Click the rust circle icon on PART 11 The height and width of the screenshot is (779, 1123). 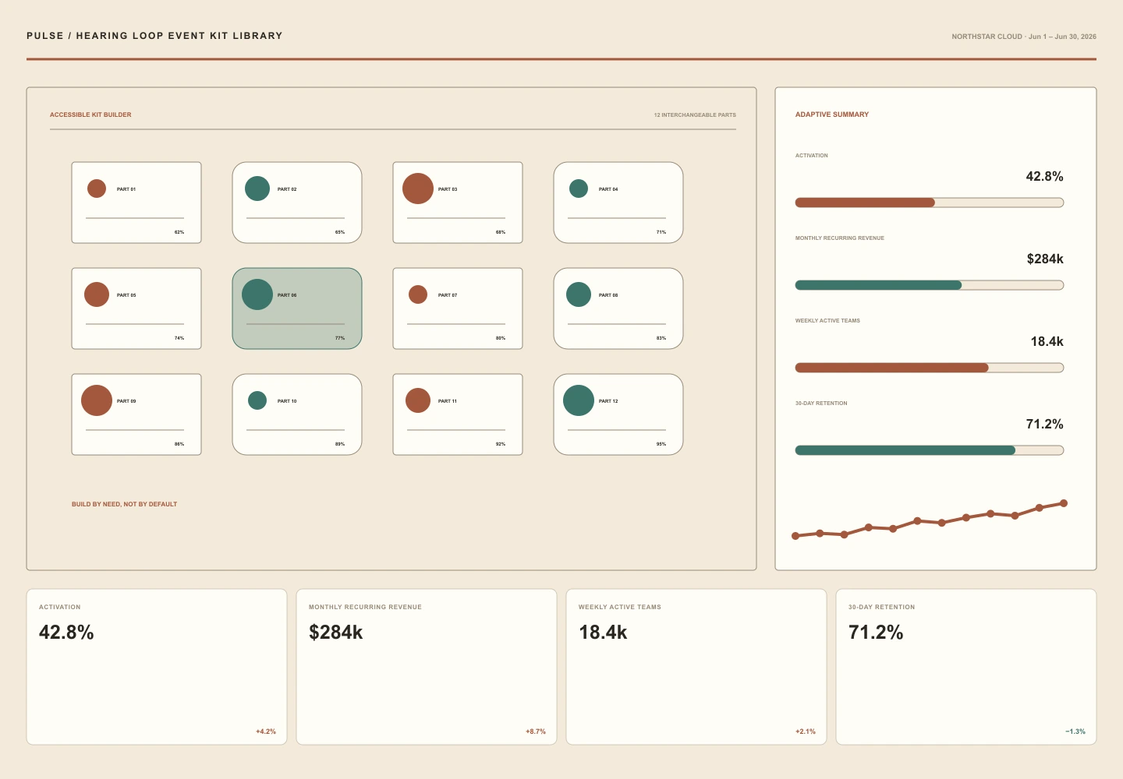pos(418,400)
